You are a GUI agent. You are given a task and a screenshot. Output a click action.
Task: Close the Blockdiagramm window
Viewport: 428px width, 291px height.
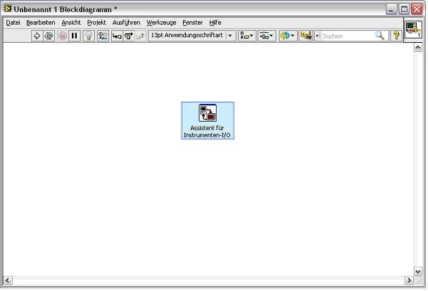417,9
